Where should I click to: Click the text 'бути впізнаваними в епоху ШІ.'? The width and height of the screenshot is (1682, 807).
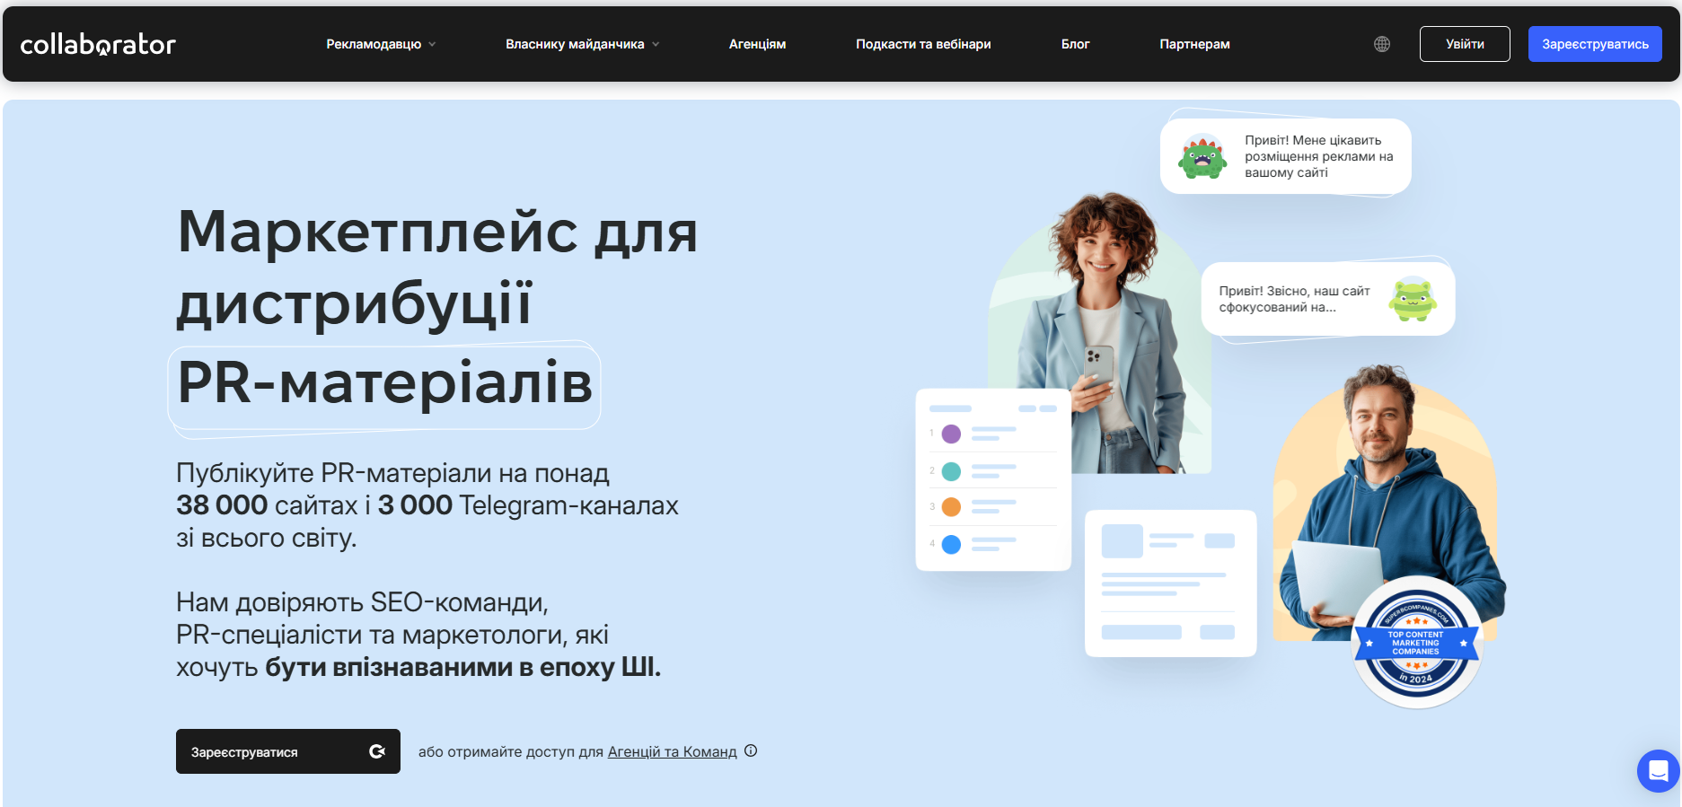pyautogui.click(x=462, y=667)
